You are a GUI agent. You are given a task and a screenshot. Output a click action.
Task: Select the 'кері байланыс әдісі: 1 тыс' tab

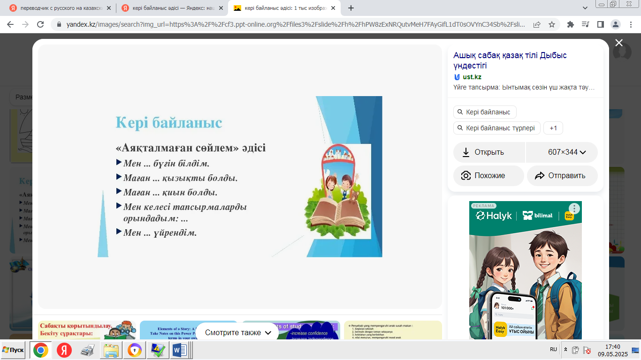pyautogui.click(x=285, y=8)
